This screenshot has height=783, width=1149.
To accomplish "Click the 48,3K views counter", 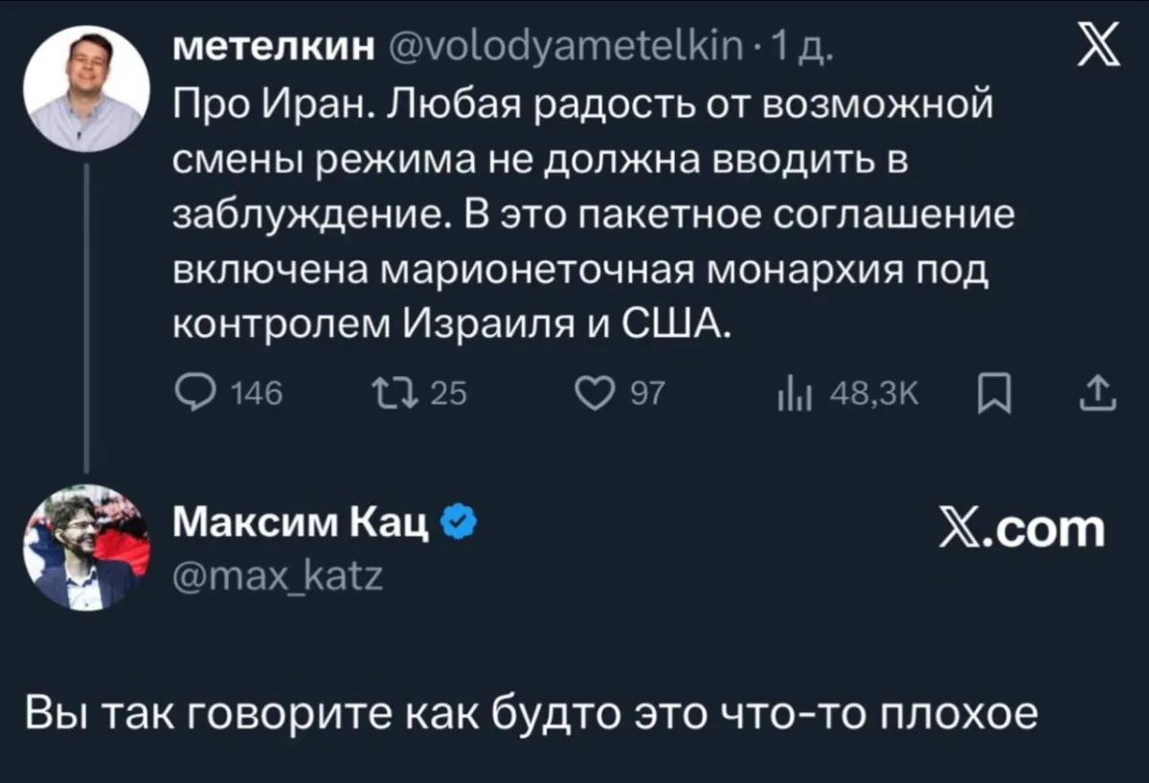I will click(873, 391).
